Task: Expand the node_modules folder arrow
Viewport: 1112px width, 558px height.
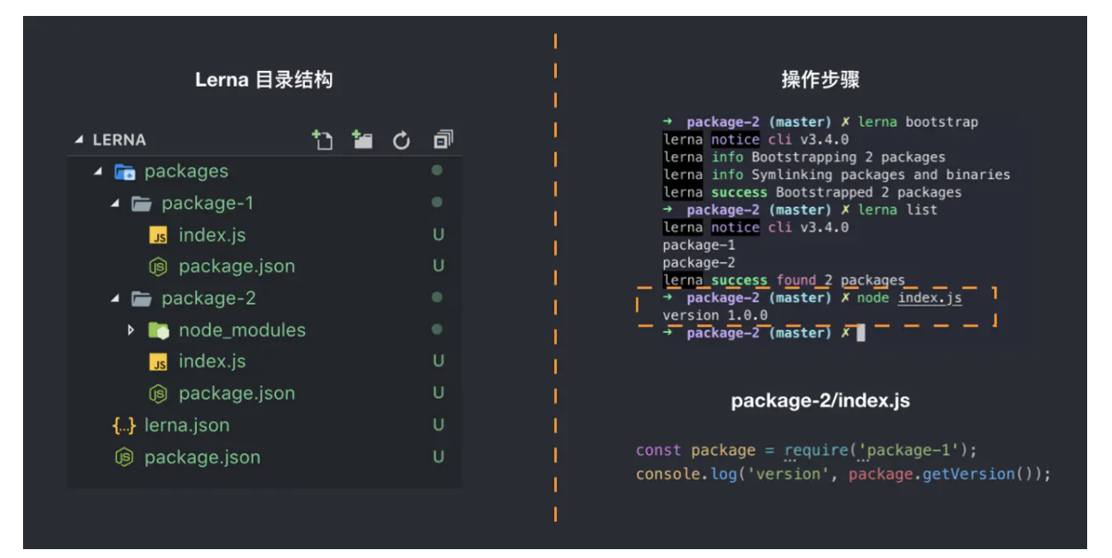Action: click(x=131, y=330)
